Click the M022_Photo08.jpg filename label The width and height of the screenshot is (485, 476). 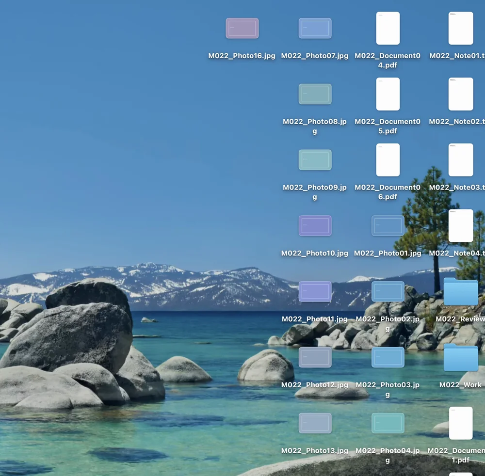[x=315, y=127]
